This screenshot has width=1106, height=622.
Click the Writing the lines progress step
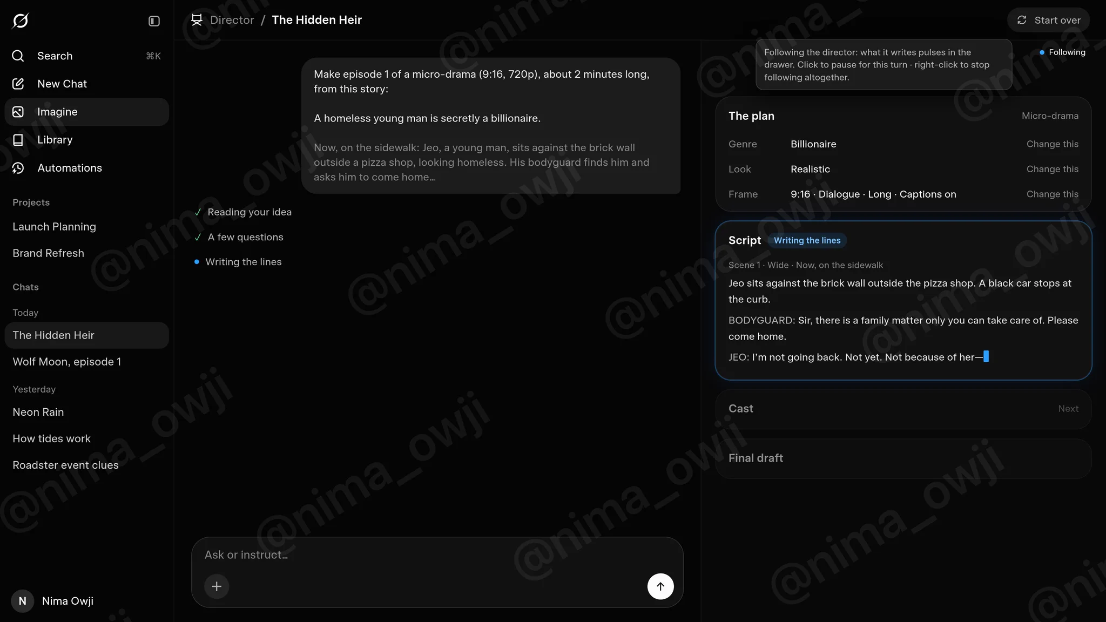coord(238,262)
